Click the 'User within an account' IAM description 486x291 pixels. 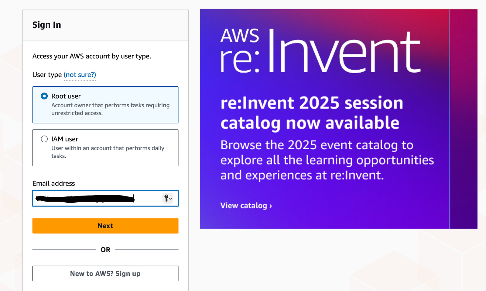pos(108,152)
